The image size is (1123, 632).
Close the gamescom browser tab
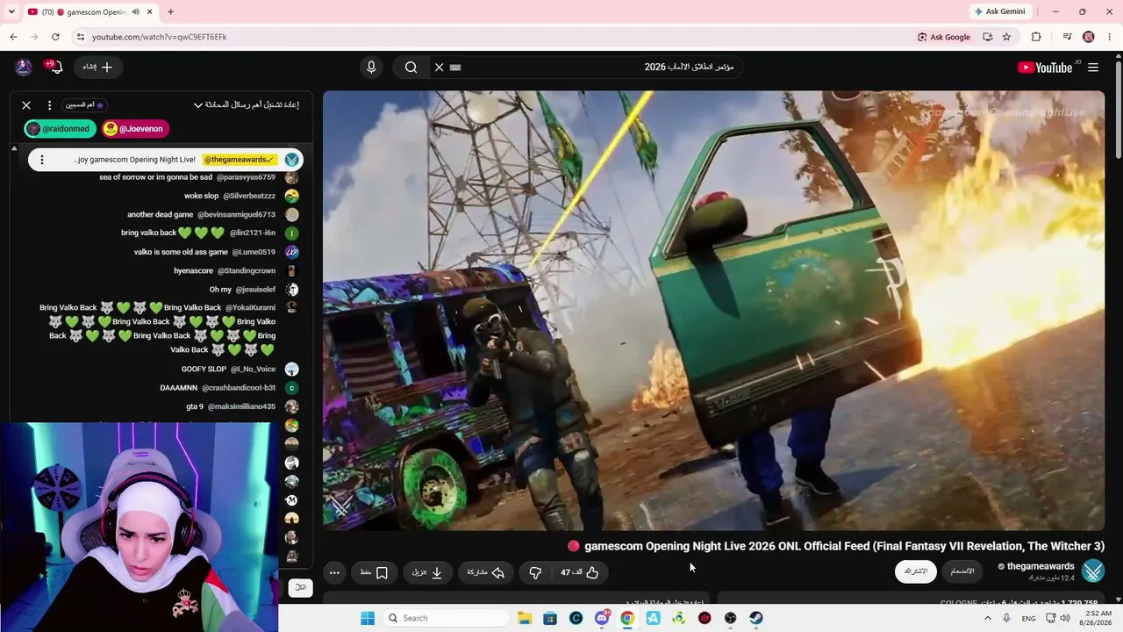click(151, 12)
